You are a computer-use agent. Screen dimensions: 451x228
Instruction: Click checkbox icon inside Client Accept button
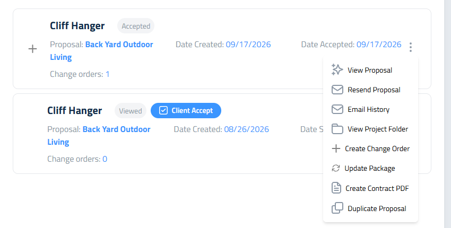coord(163,110)
